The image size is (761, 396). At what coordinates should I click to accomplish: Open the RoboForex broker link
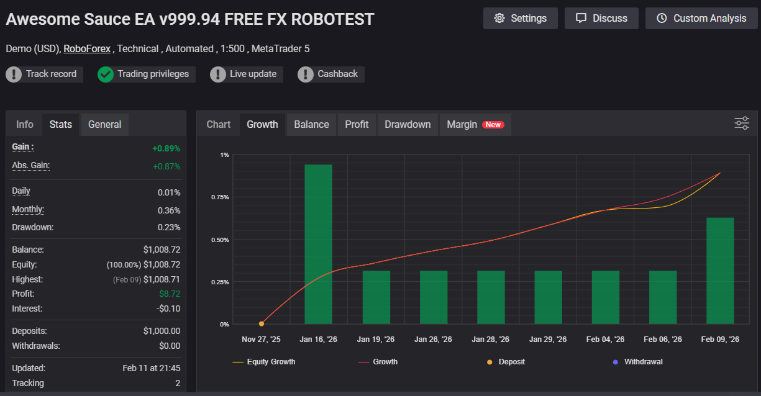(x=87, y=48)
